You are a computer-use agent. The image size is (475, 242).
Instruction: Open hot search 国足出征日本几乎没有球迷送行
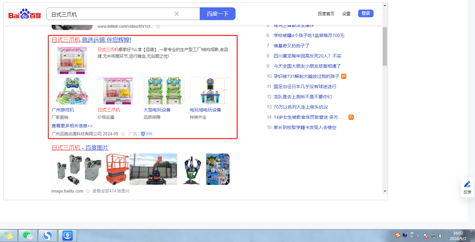(x=305, y=87)
